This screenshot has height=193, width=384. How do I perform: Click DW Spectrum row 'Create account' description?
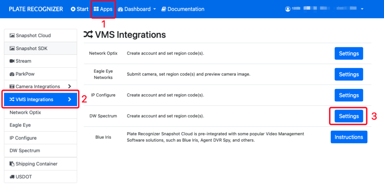165,116
